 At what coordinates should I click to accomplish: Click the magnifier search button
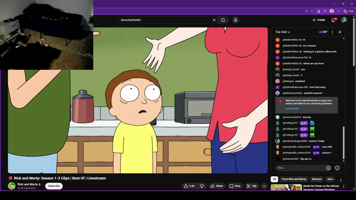[x=223, y=20]
